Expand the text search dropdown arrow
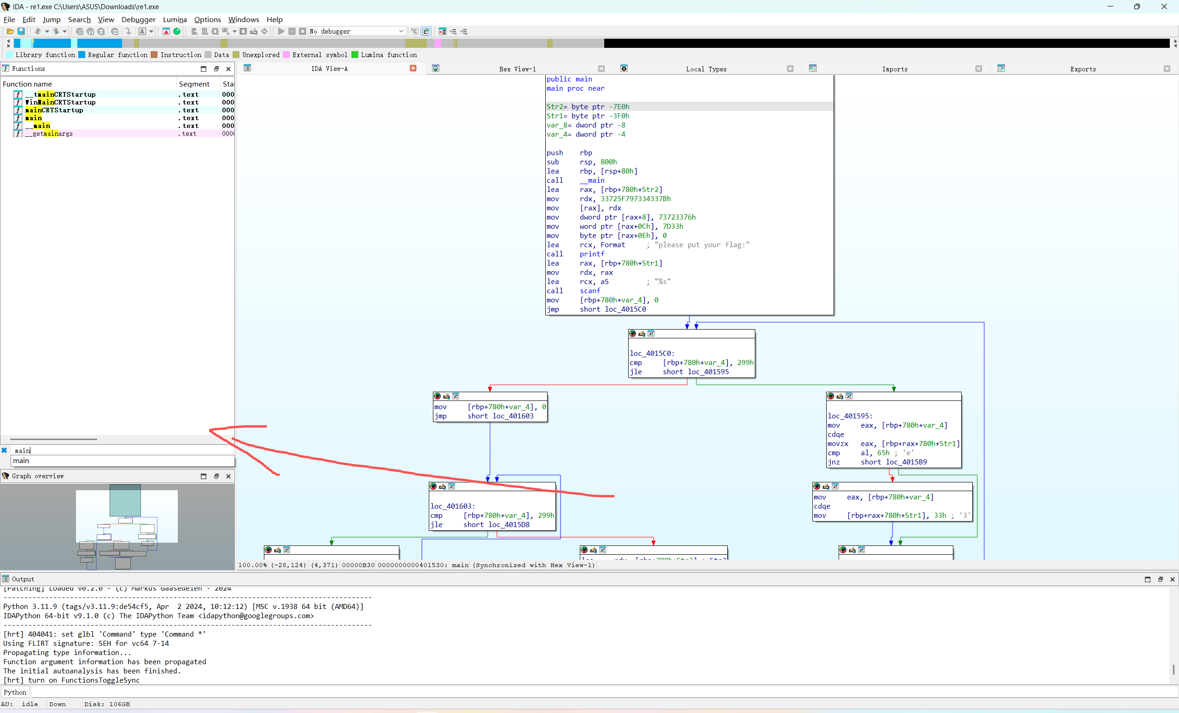The height and width of the screenshot is (713, 1179). [x=151, y=32]
